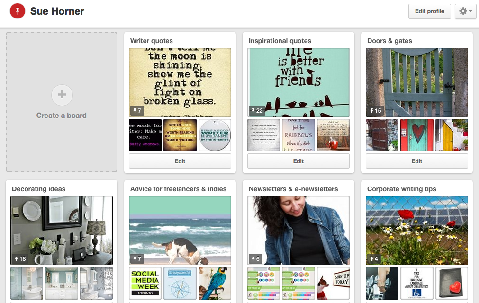This screenshot has width=479, height=303.
Task: Click the 7 pin count badge on Advice for freelancers
Action: coord(137,259)
